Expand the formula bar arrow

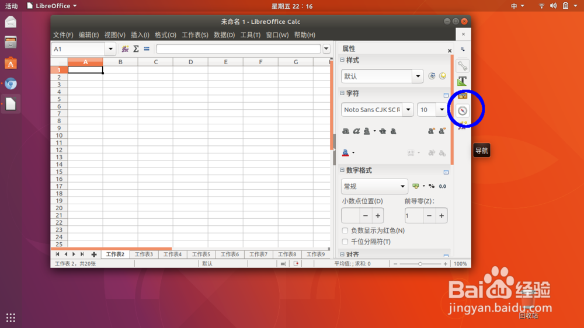[x=326, y=49]
